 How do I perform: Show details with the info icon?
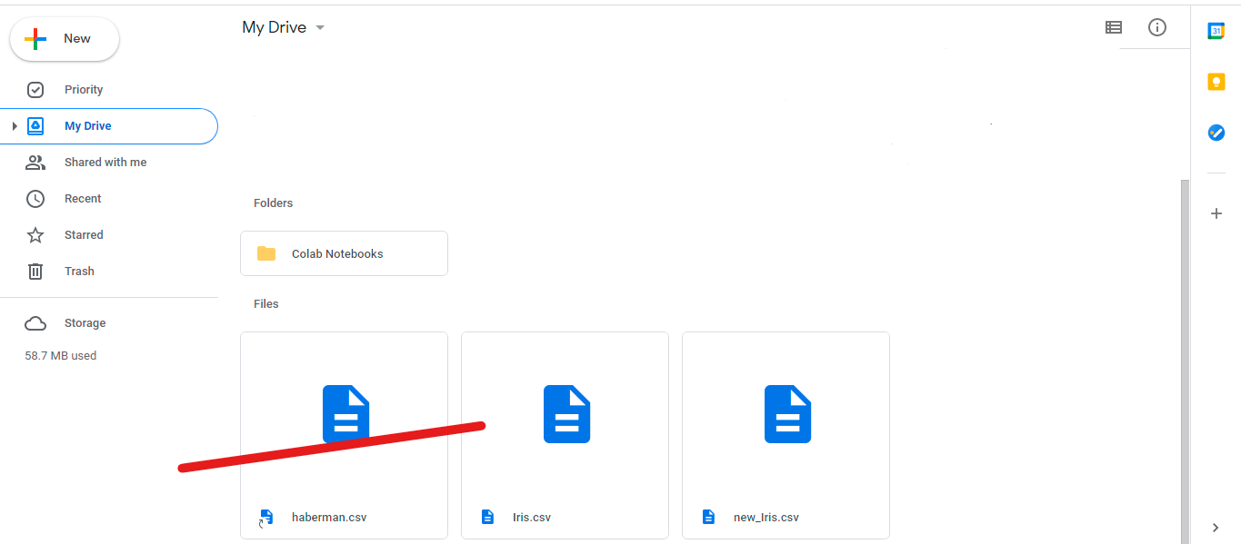click(1157, 27)
